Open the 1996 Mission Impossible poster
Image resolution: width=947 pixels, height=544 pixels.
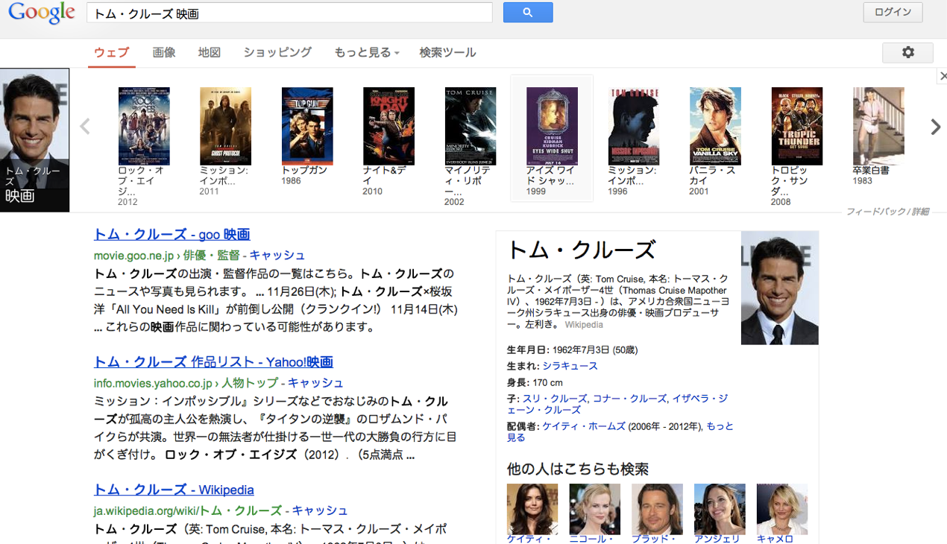[634, 126]
